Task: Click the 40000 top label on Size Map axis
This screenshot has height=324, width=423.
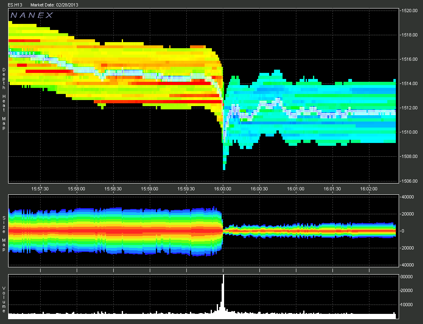Action: pyautogui.click(x=407, y=197)
